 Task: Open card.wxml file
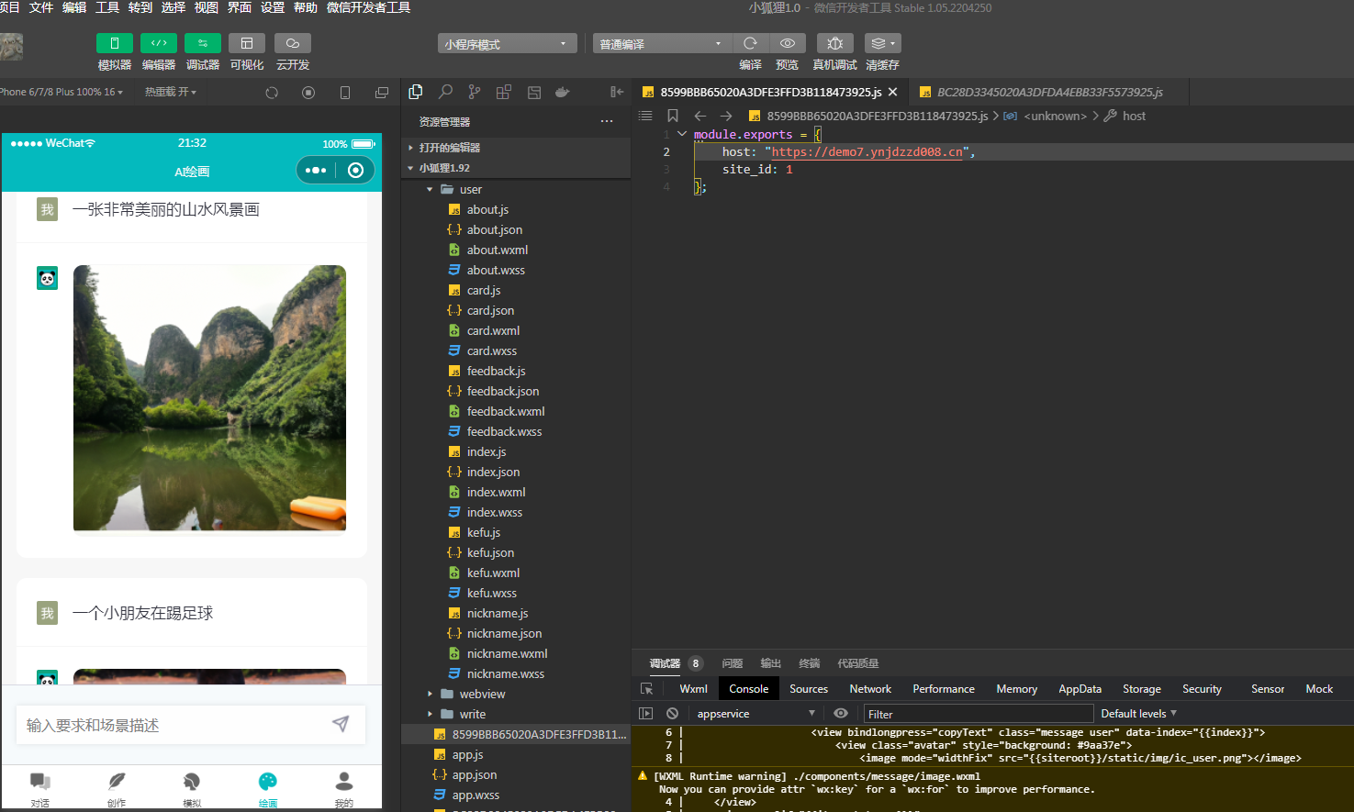[x=516, y=330]
